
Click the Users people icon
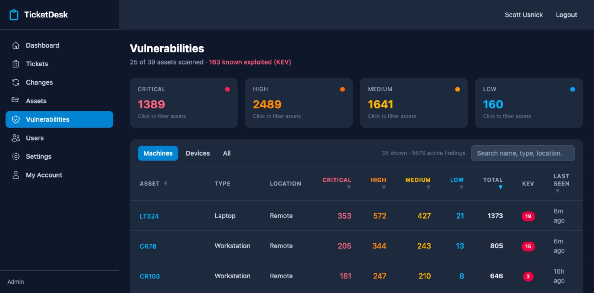click(16, 138)
